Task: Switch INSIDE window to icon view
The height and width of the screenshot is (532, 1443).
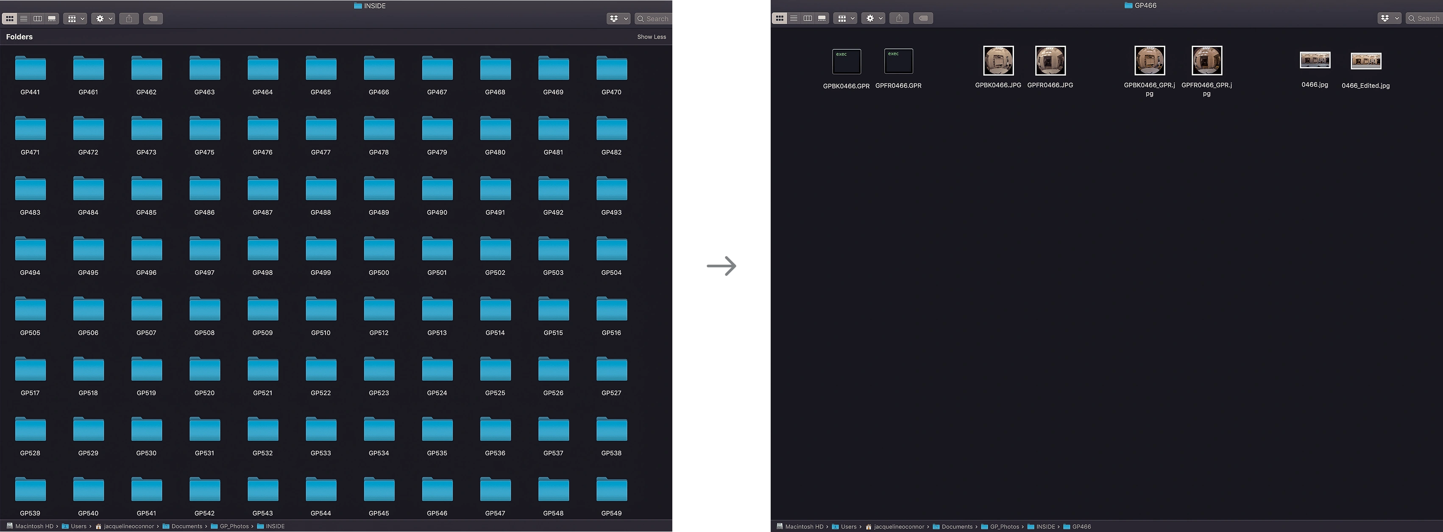Action: pyautogui.click(x=10, y=19)
